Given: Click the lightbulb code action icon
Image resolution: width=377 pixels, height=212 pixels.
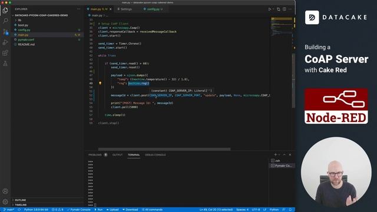Looking at the screenshot, I should click(100, 83).
